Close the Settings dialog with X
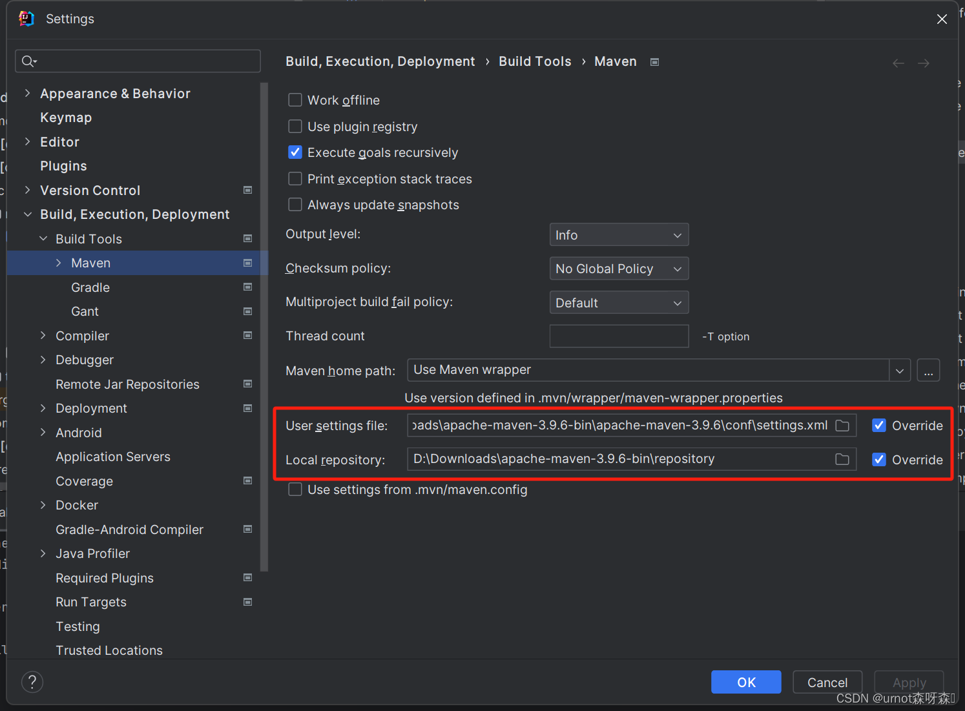This screenshot has width=965, height=711. pyautogui.click(x=942, y=19)
